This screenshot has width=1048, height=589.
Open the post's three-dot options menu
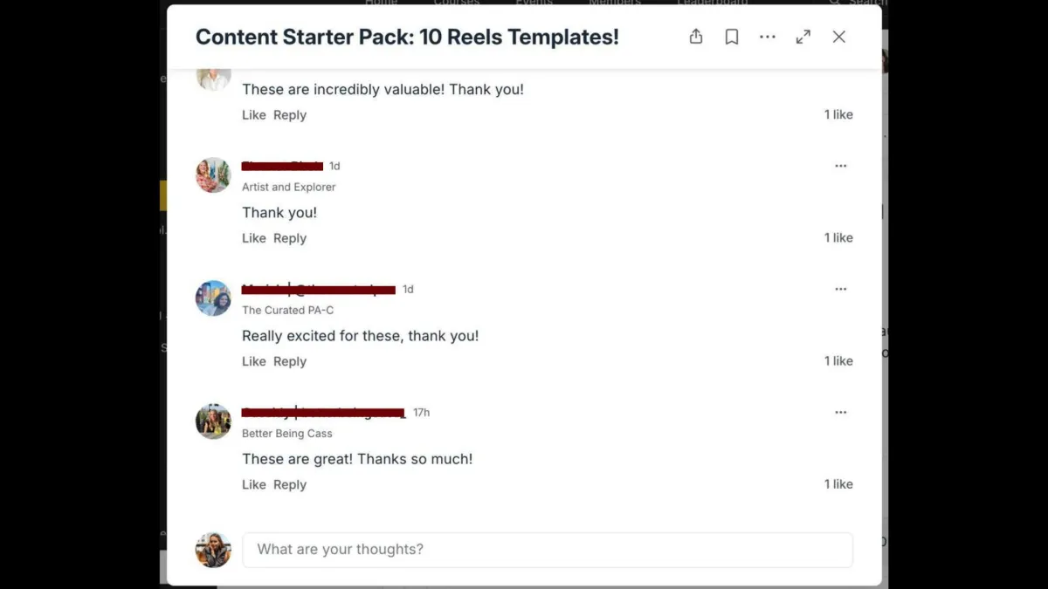click(x=768, y=37)
